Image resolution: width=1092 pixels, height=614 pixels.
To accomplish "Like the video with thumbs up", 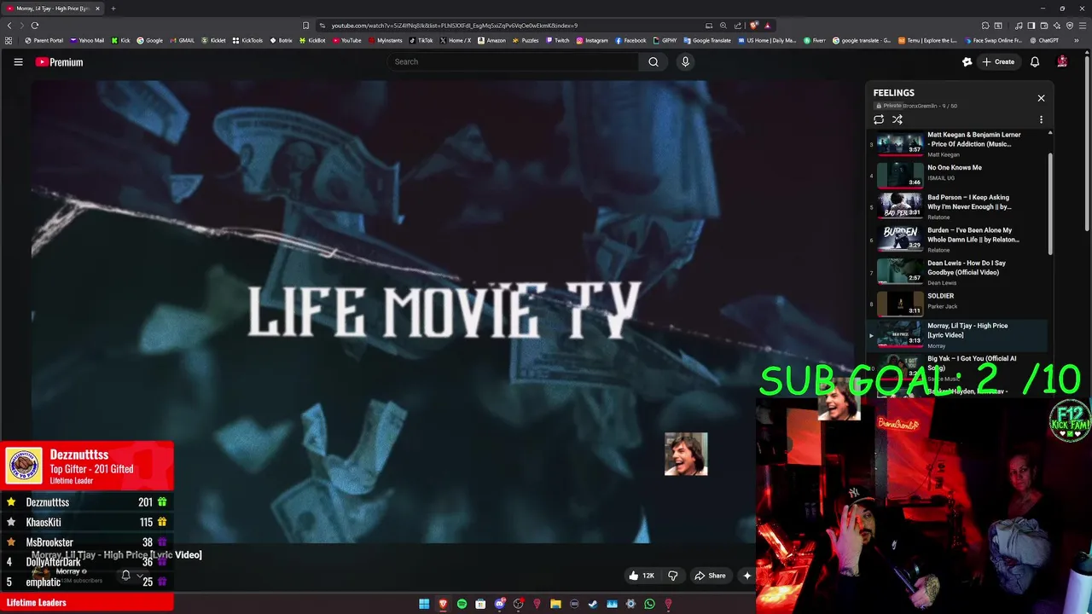I will pyautogui.click(x=642, y=576).
